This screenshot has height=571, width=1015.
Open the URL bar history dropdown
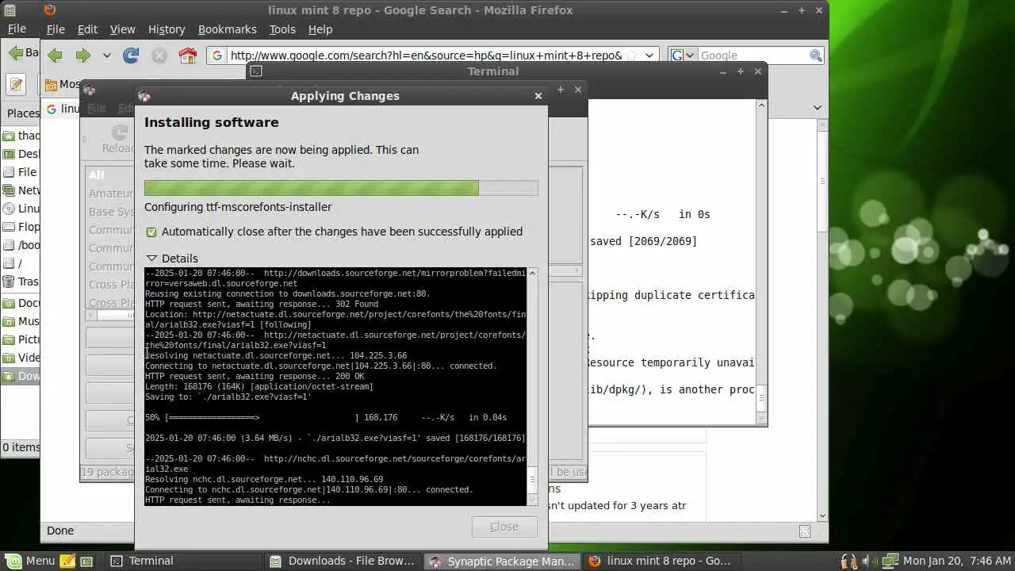pyautogui.click(x=649, y=56)
